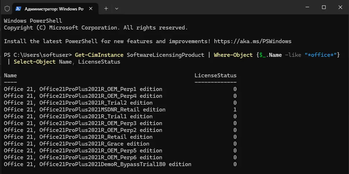
Task: Click the Name column header
Action: point(10,75)
